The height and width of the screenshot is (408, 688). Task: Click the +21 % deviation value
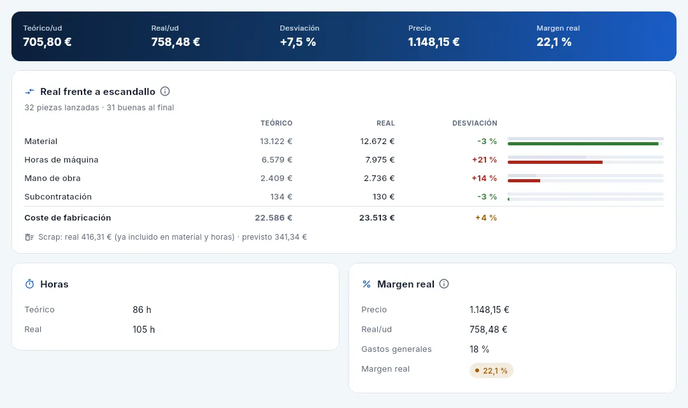pos(484,160)
